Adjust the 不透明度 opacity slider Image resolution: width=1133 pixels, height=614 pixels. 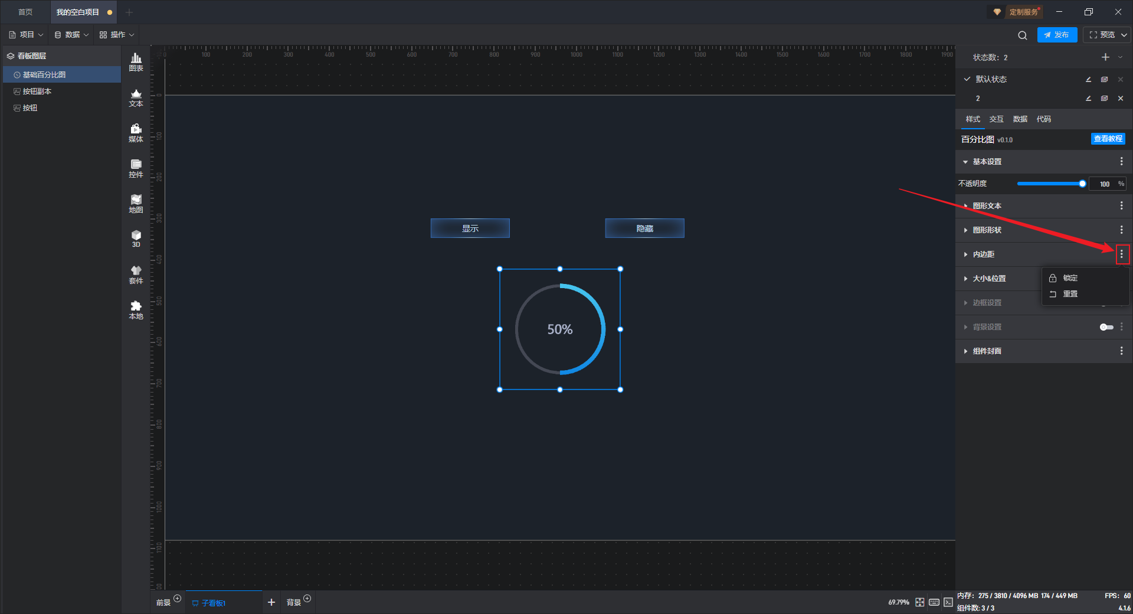click(1051, 184)
